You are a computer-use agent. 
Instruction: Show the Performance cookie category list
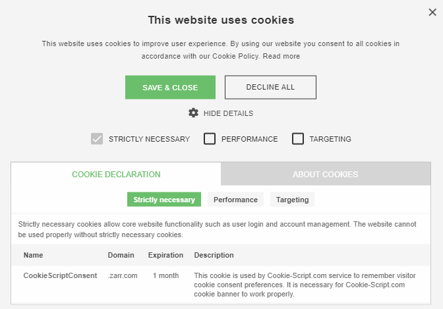pyautogui.click(x=235, y=200)
